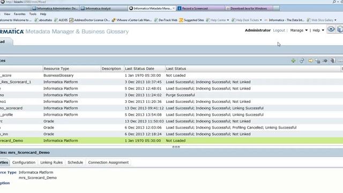
Task: Open the browser Tools menu
Action: tap(33, 14)
